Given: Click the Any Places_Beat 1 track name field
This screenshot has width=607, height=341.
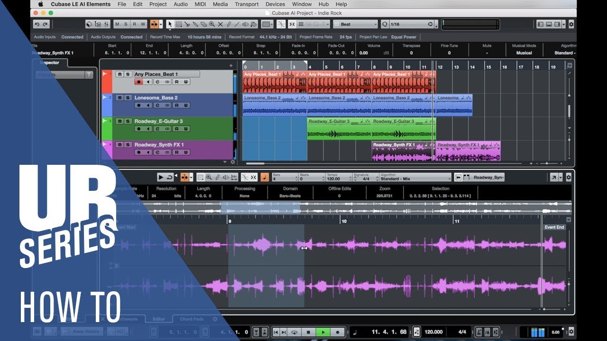Looking at the screenshot, I should point(166,74).
